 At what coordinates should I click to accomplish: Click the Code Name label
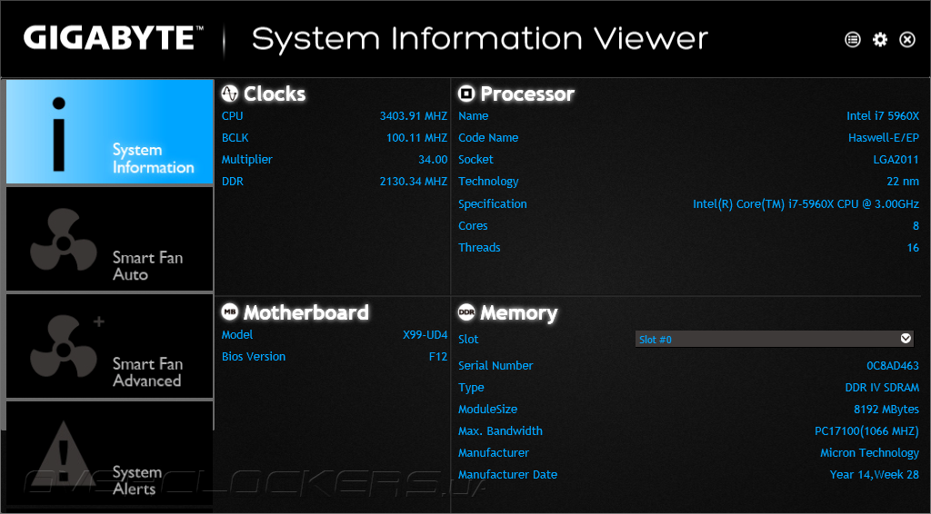(488, 137)
